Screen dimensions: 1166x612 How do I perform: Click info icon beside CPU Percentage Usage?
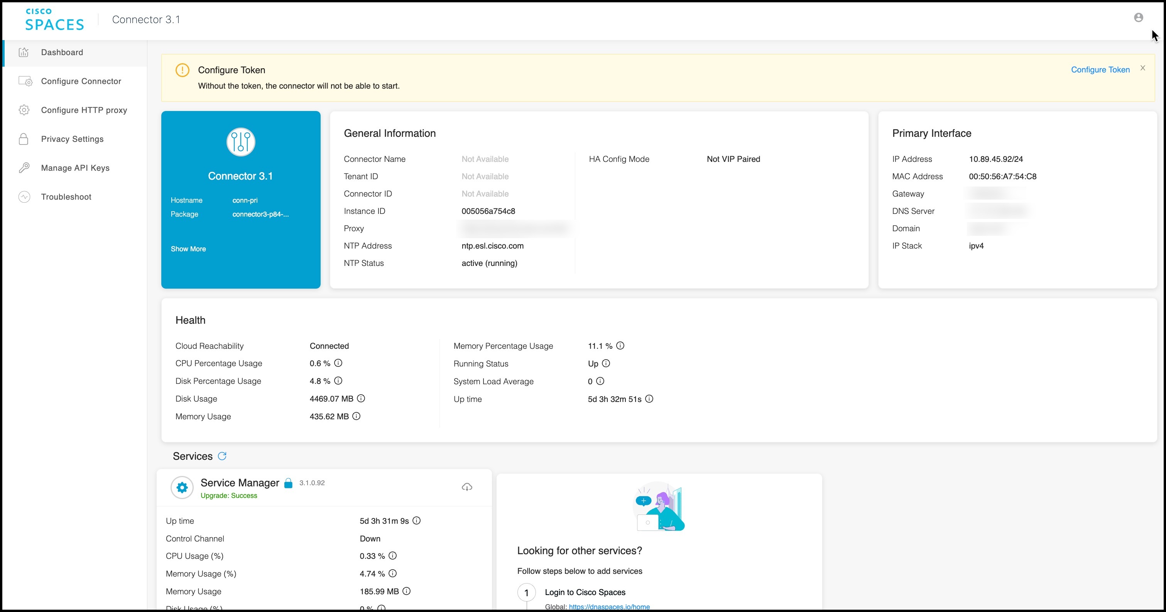[338, 363]
